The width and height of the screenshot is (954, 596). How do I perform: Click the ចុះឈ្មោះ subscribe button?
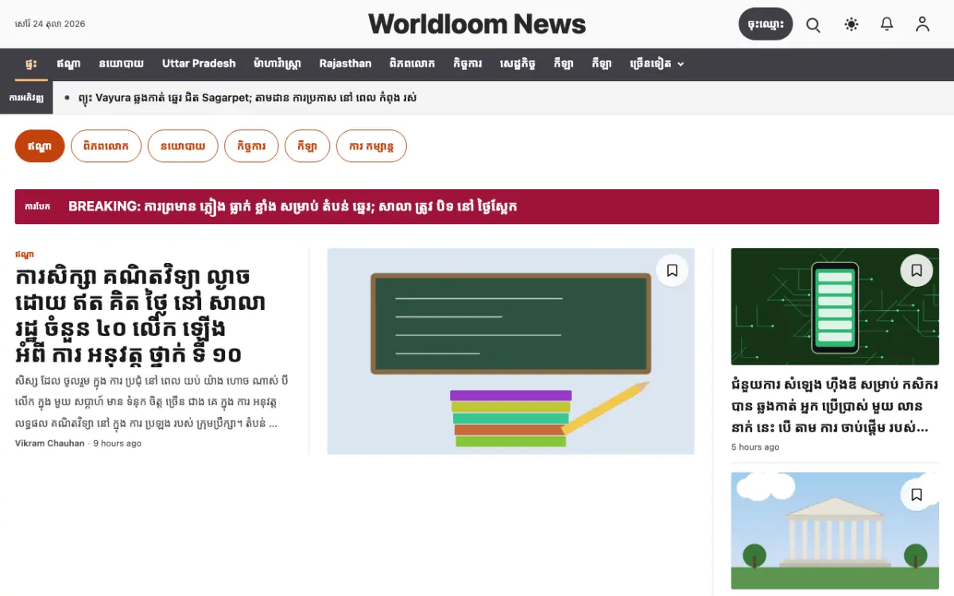click(766, 25)
